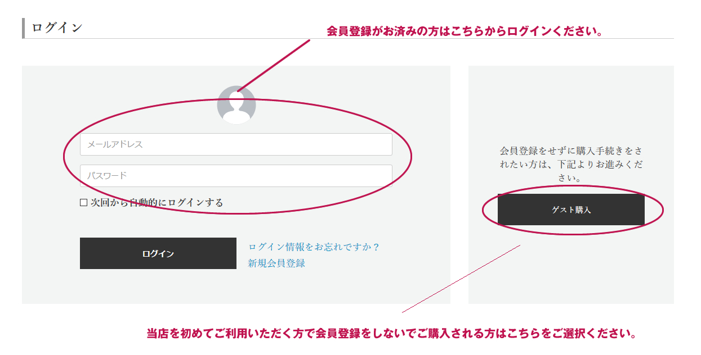
Task: Click the blank top area of the guest panel
Action: pos(571,101)
